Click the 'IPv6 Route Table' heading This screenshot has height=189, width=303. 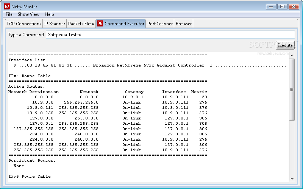tap(30, 177)
